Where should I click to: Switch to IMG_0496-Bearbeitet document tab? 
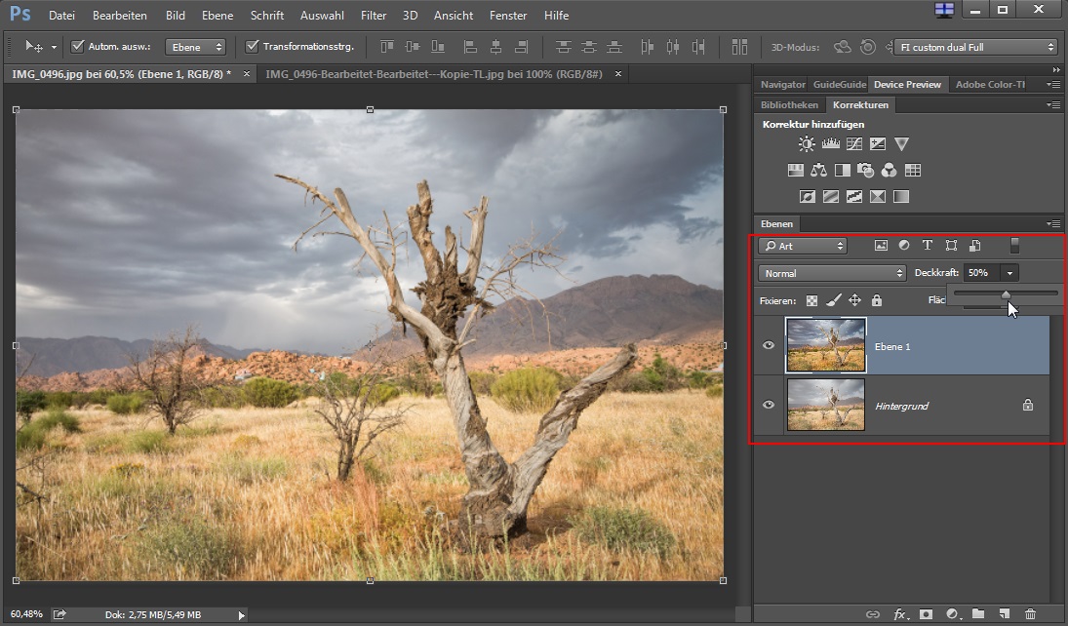click(x=434, y=73)
